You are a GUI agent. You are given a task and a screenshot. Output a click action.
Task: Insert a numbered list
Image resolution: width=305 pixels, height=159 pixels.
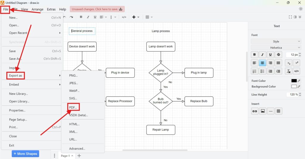pyautogui.click(x=254, y=71)
